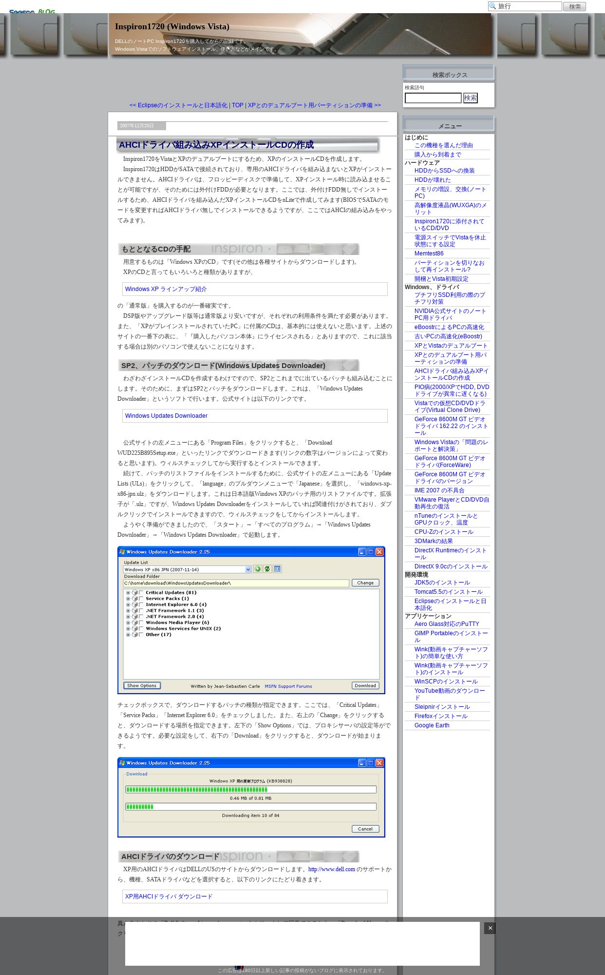Screen dimensions: 605x975
Task: Click the package icon beside Other (17)
Action: coord(134,635)
